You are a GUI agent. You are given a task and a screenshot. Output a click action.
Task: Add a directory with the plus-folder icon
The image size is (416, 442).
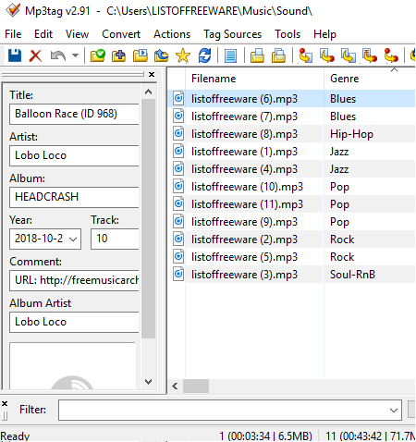pos(118,56)
